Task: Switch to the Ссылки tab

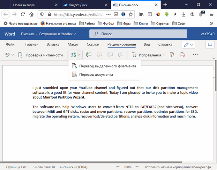Action: (x=93, y=44)
